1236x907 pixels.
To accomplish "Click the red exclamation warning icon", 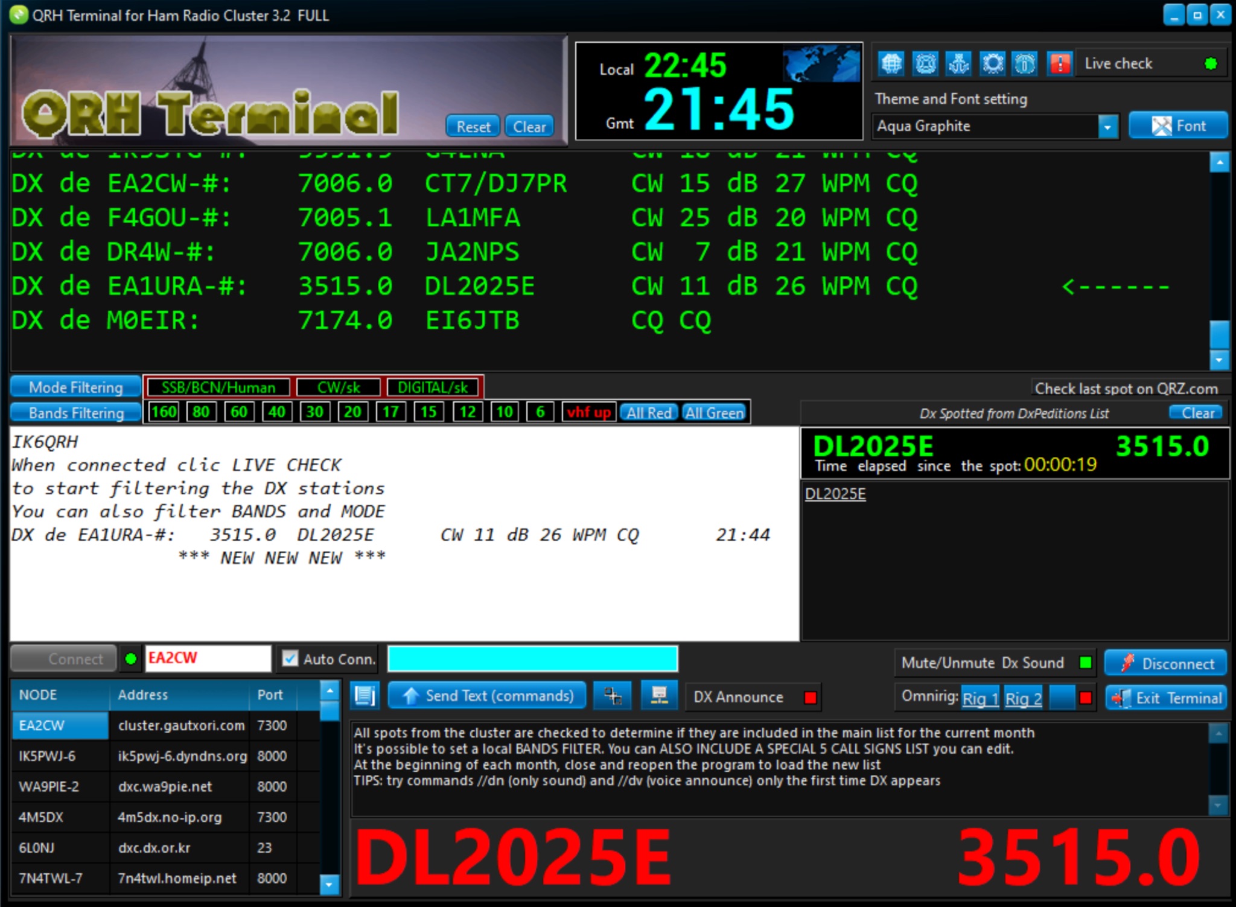I will [1059, 63].
